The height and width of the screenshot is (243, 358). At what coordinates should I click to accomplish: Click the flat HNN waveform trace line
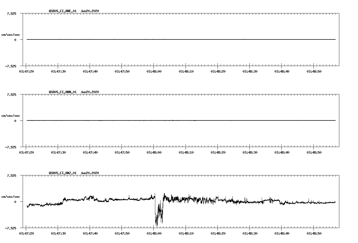point(181,120)
